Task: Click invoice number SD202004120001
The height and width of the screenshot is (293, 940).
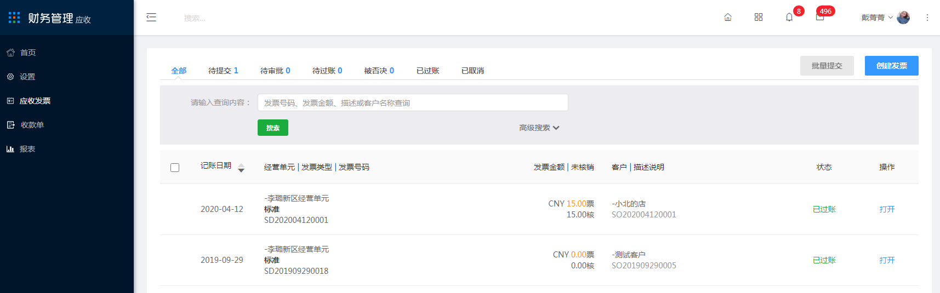Action: click(296, 220)
